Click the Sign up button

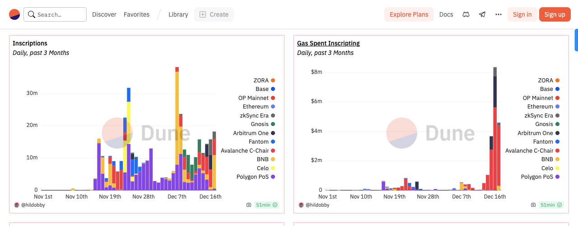(555, 14)
